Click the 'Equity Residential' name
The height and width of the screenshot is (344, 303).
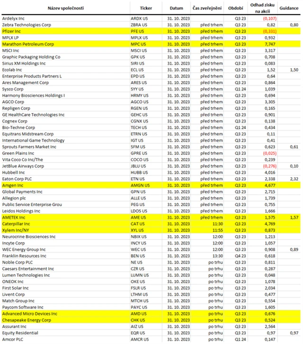click(x=20, y=333)
